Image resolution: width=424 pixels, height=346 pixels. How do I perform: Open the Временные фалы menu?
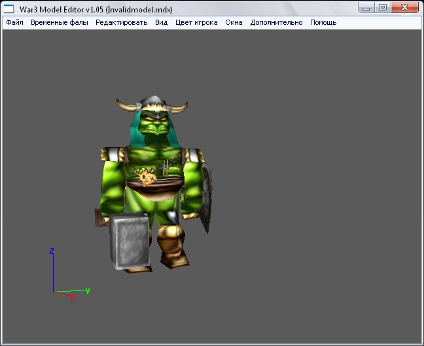click(x=60, y=22)
